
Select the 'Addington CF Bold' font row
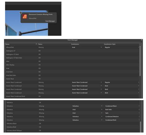coord(72,54)
